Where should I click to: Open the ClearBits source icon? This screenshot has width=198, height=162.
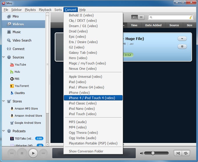pos(12,93)
